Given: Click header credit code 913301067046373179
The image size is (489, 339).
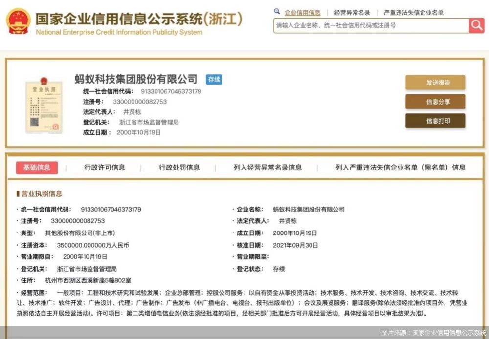Looking at the screenshot, I should pyautogui.click(x=171, y=92).
